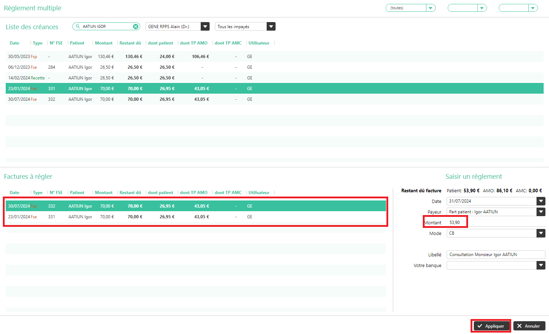Expand the Votre banque dropdown
Viewport: 549px width, 334px height.
pos(541,265)
